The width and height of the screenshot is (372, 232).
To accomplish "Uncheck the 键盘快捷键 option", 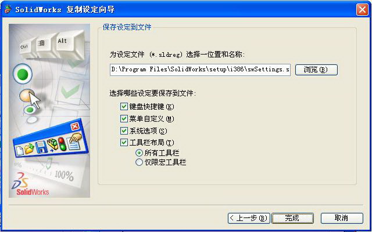I will tap(124, 107).
